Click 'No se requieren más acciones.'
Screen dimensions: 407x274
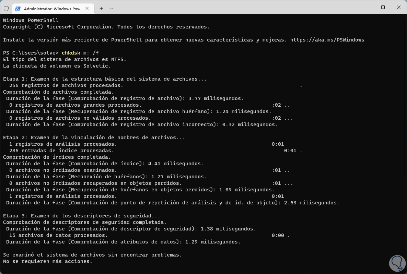tap(48, 261)
